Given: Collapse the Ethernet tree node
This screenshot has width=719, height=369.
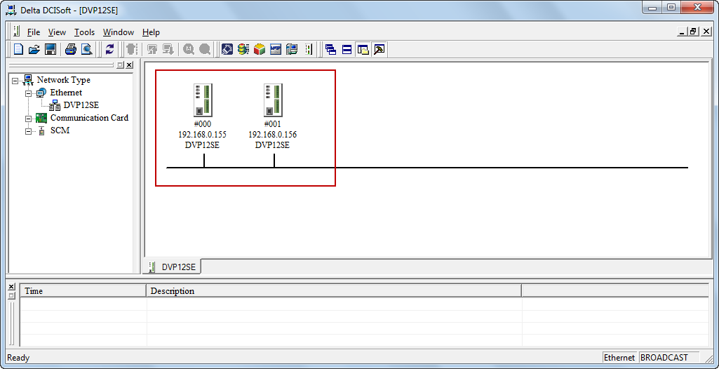Looking at the screenshot, I should tap(29, 93).
